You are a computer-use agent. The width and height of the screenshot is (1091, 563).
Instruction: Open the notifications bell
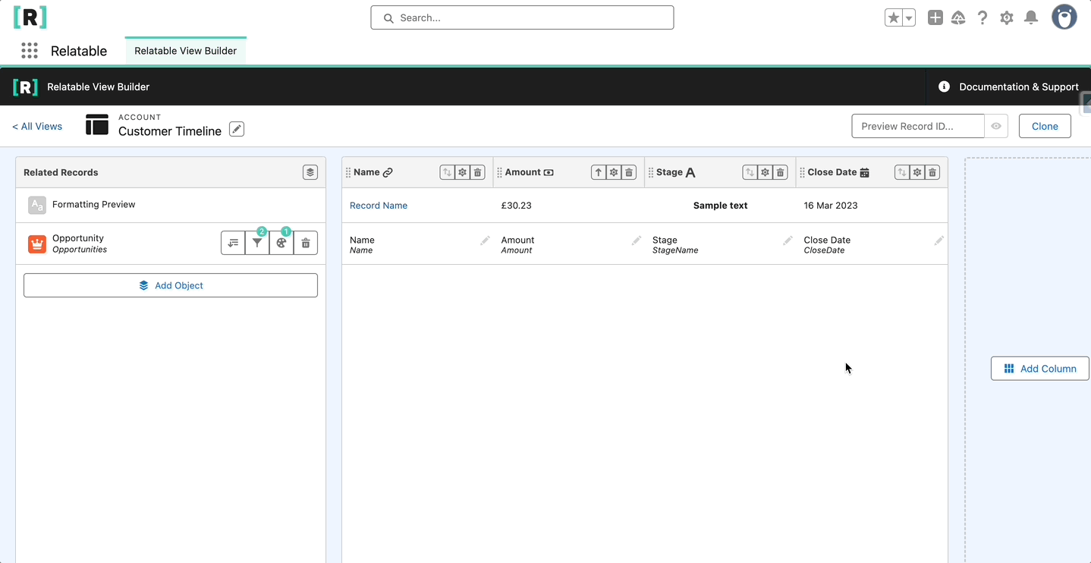pyautogui.click(x=1031, y=17)
